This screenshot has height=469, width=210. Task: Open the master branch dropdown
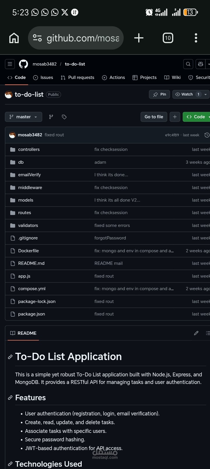click(x=24, y=117)
